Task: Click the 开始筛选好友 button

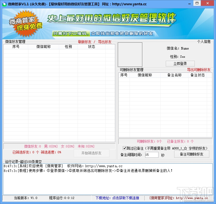Action: (x=92, y=153)
